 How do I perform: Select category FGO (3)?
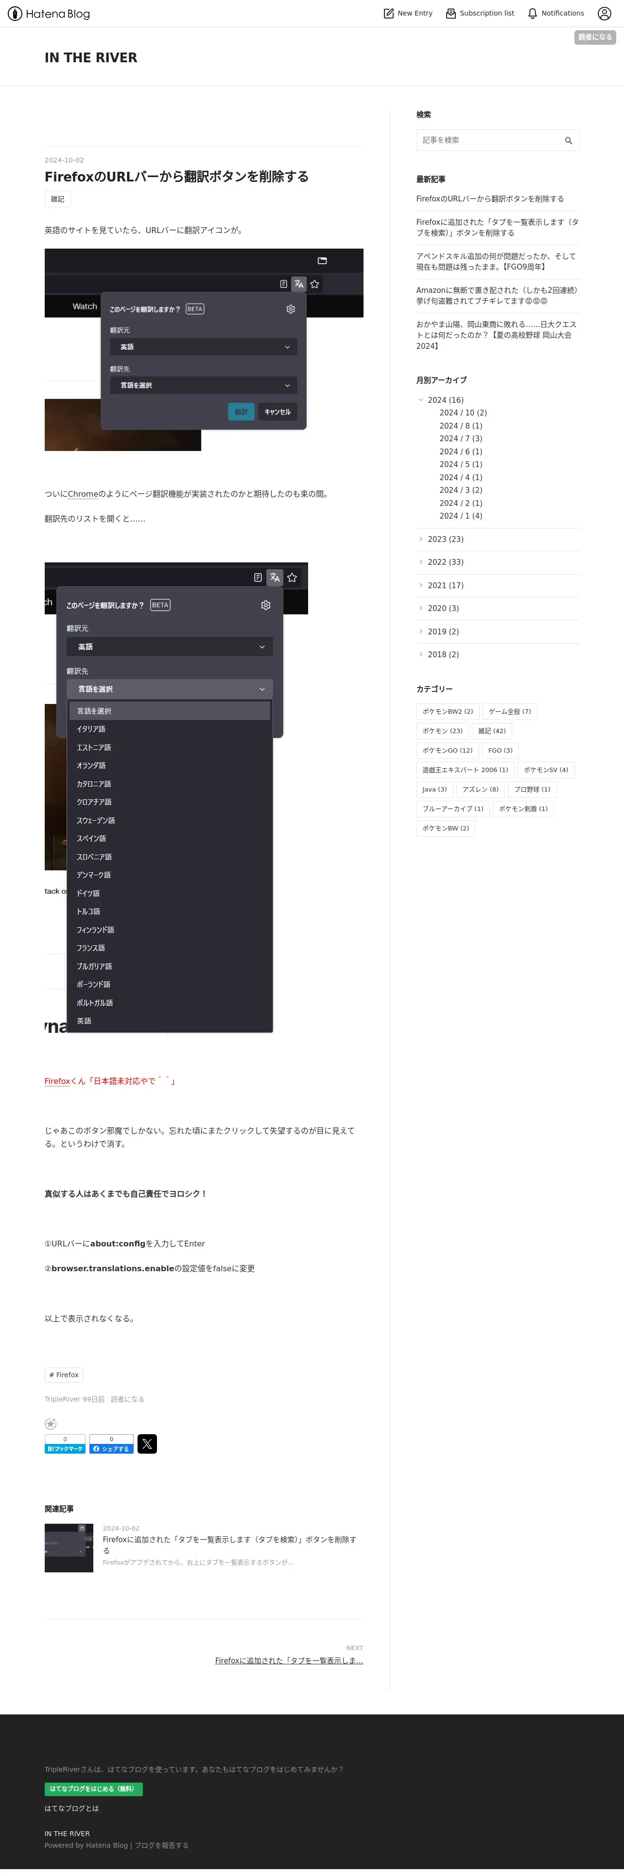pyautogui.click(x=501, y=751)
